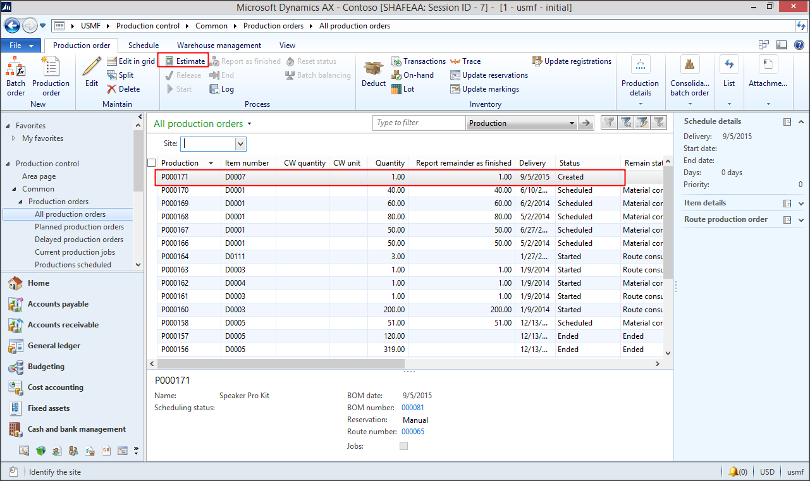Open Budgeting module
This screenshot has height=481, width=810.
coord(46,367)
